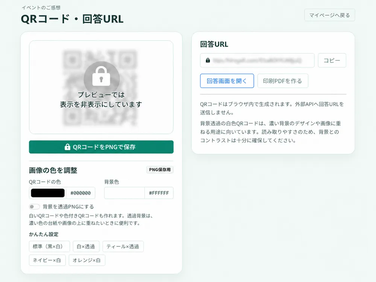Open the answer screen with 回答画面を開く
Image resolution: width=376 pixels, height=282 pixels.
click(227, 81)
